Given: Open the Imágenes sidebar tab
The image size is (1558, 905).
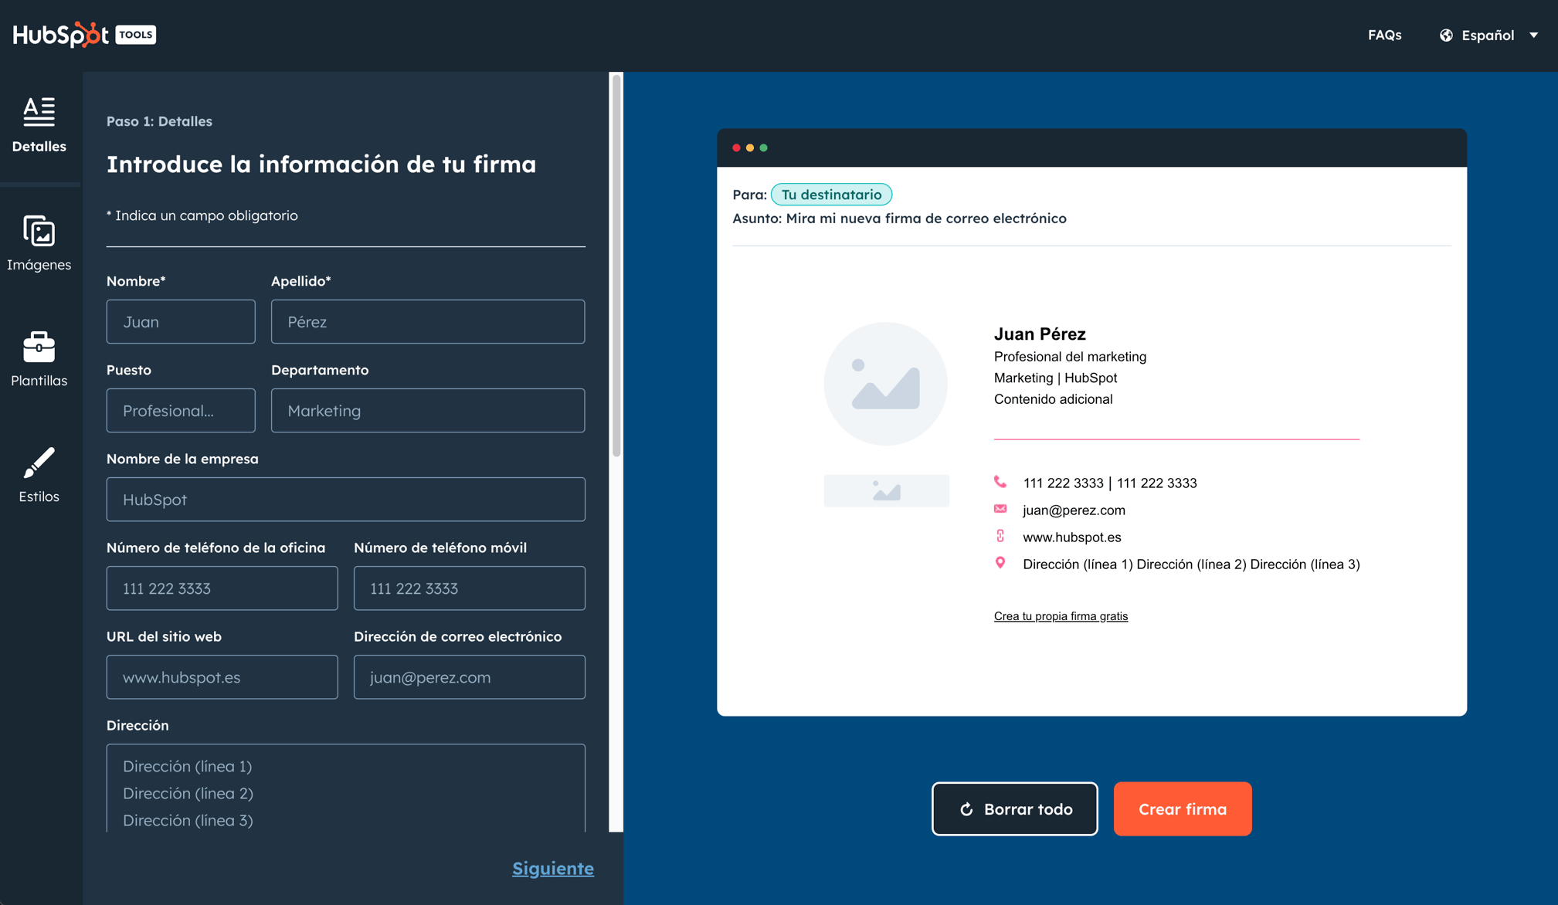Looking at the screenshot, I should coord(39,243).
